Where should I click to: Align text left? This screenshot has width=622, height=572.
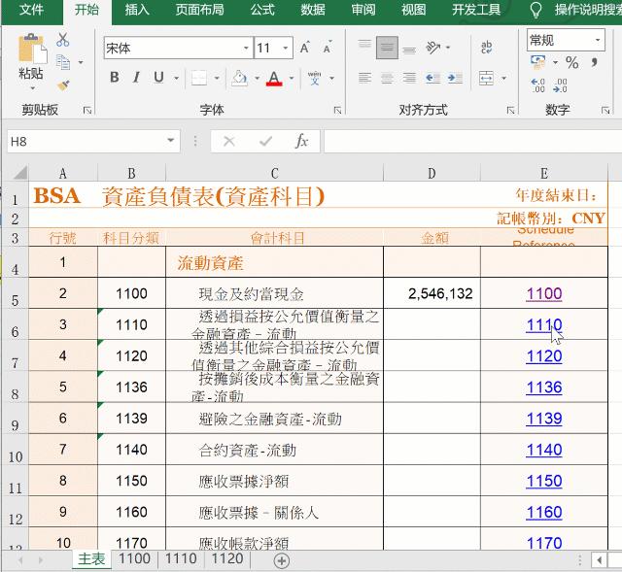(364, 78)
